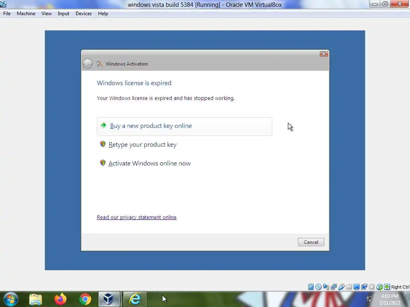410x307 pixels.
Task: Open Windows Explorer from the taskbar
Action: pyautogui.click(x=36, y=299)
